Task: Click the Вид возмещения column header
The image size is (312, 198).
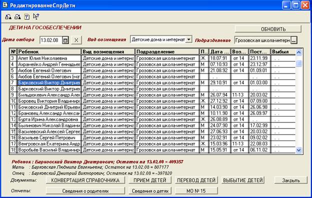Action: pos(108,51)
